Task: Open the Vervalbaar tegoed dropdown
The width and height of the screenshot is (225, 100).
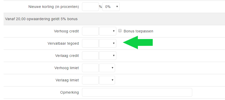Action: (108, 43)
